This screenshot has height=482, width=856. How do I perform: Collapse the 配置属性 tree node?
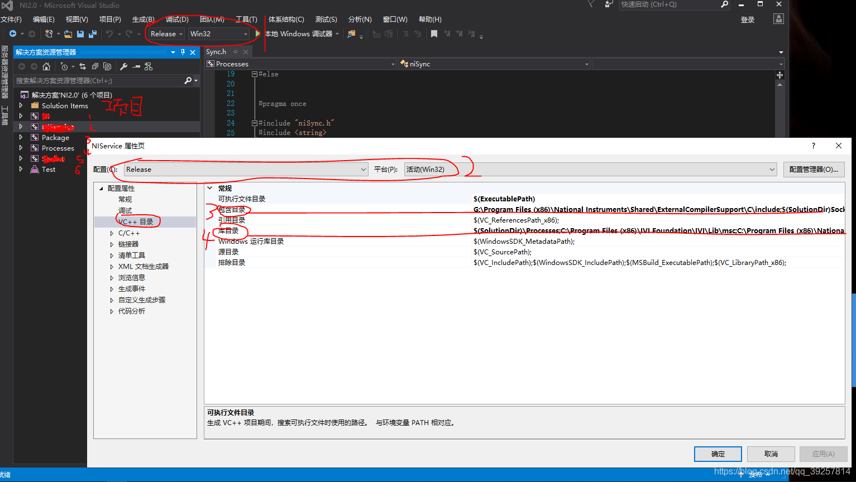point(101,189)
